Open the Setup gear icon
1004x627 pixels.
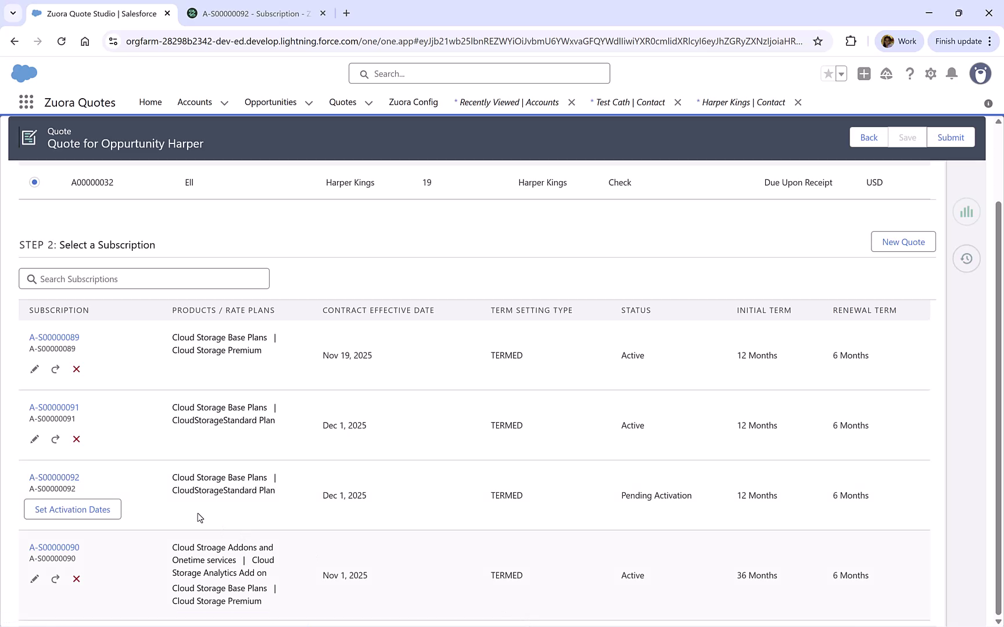[x=930, y=74]
